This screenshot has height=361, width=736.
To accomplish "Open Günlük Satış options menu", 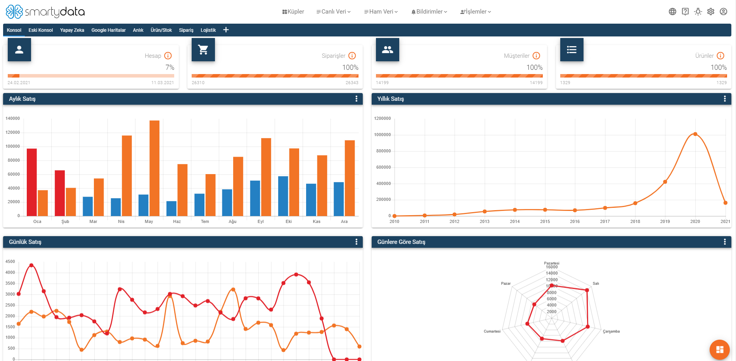I will click(356, 242).
